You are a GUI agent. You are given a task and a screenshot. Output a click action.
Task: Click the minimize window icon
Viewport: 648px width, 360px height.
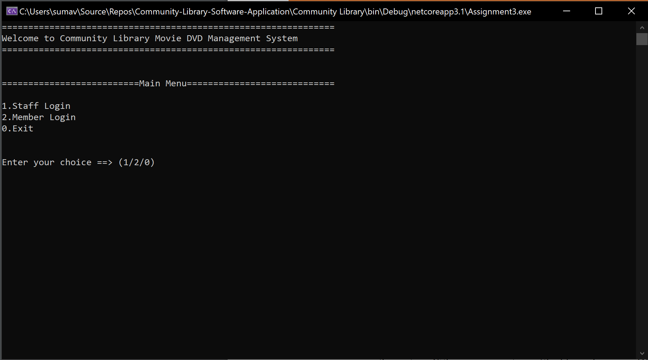[566, 11]
